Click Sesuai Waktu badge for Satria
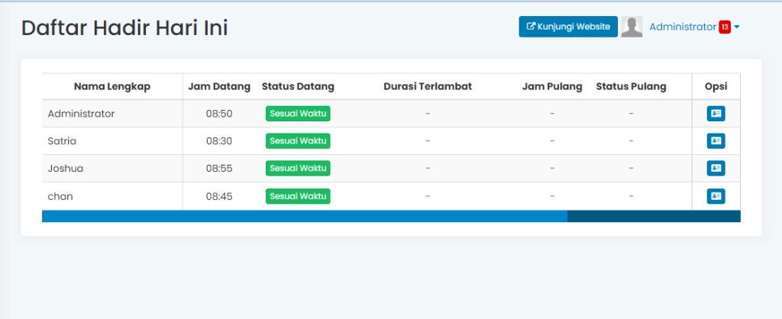The image size is (782, 319). 298,141
